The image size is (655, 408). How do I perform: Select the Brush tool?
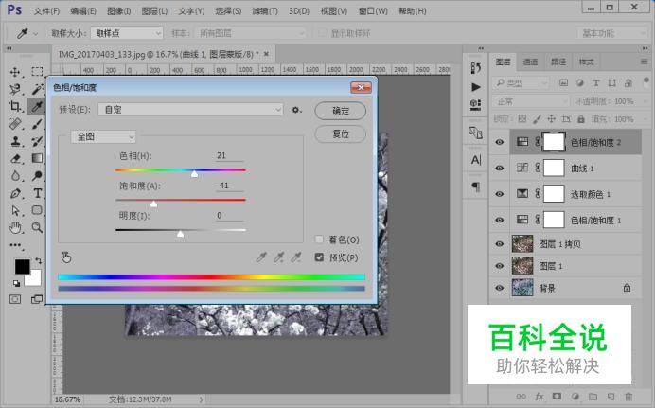coord(37,124)
